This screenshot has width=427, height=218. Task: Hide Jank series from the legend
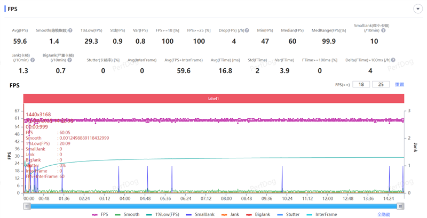click(x=231, y=214)
